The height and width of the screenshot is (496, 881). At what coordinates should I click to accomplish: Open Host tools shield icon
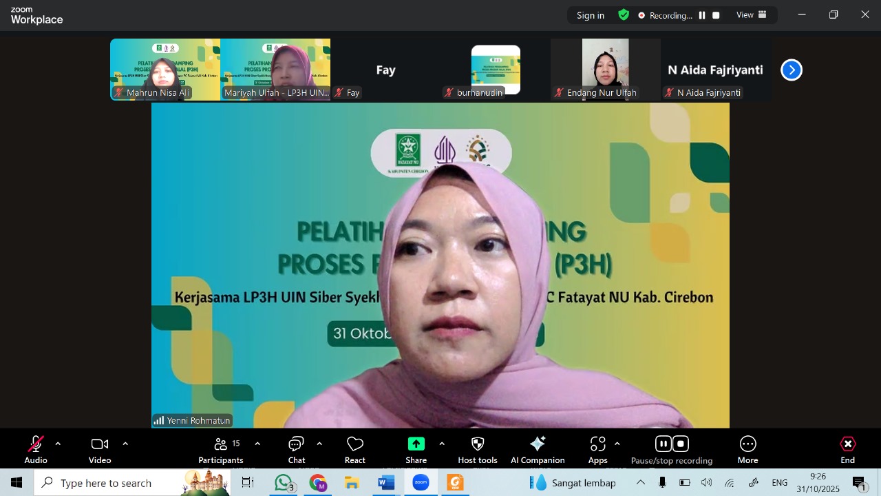[478, 444]
